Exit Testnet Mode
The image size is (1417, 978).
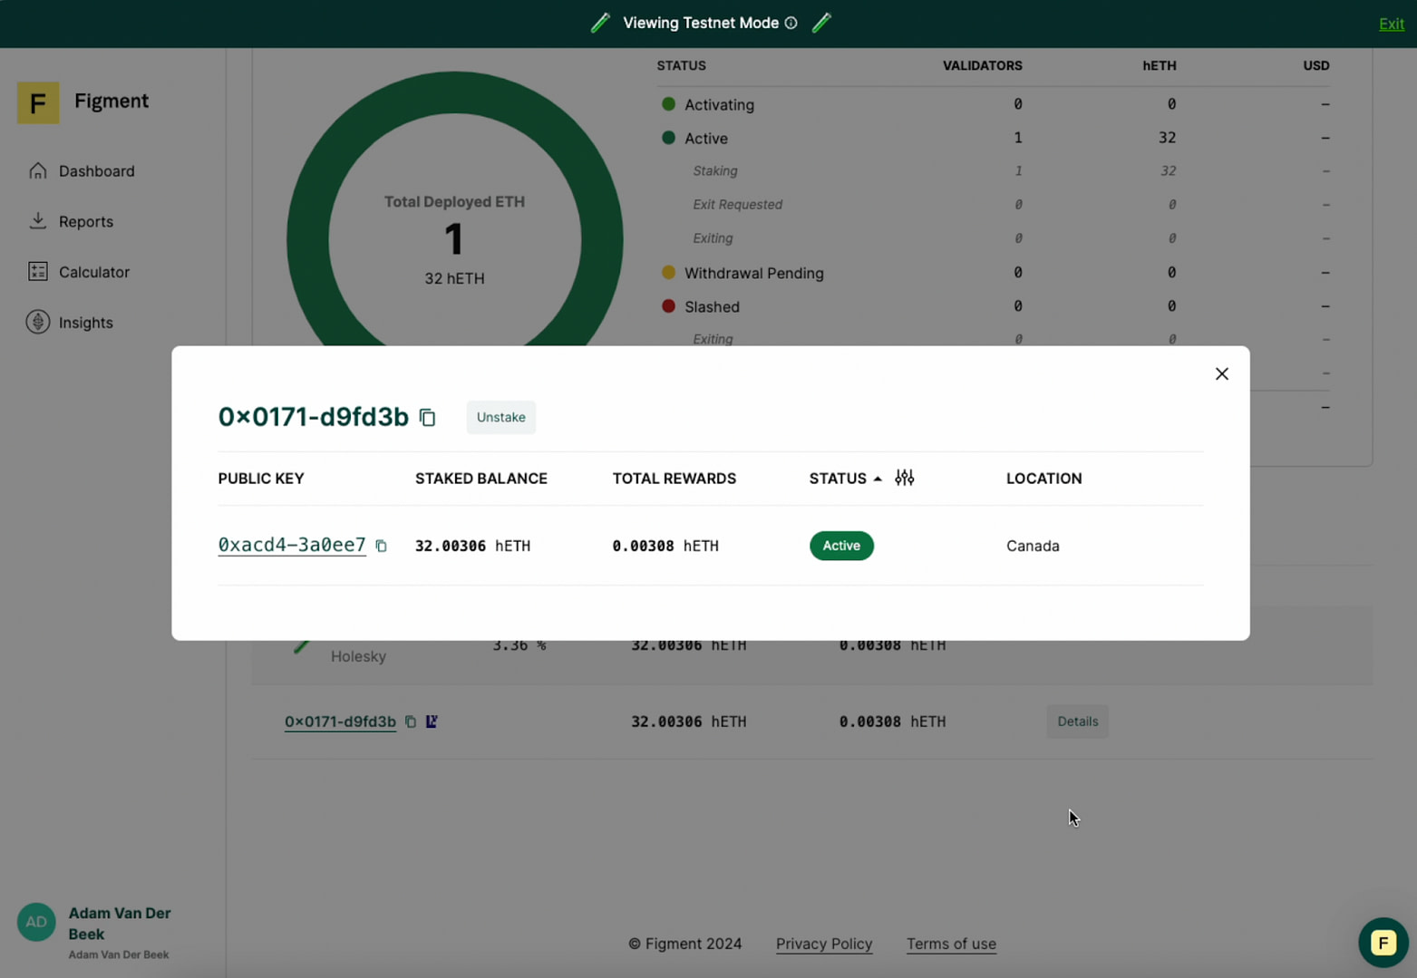click(x=1390, y=24)
